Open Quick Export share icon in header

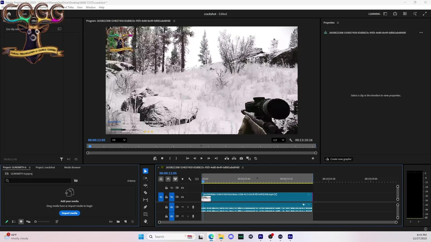395,14
